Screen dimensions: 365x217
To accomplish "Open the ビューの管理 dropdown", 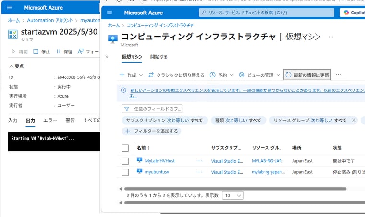I will 259,75.
